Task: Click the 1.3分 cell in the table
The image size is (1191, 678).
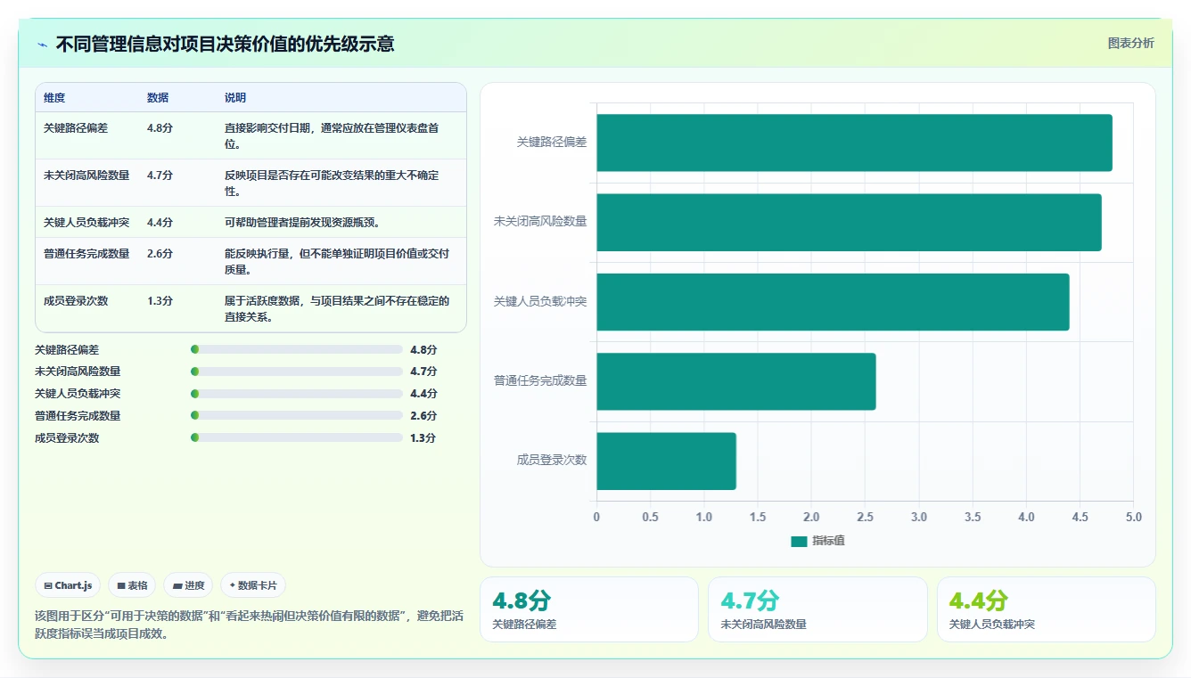Action: [160, 301]
